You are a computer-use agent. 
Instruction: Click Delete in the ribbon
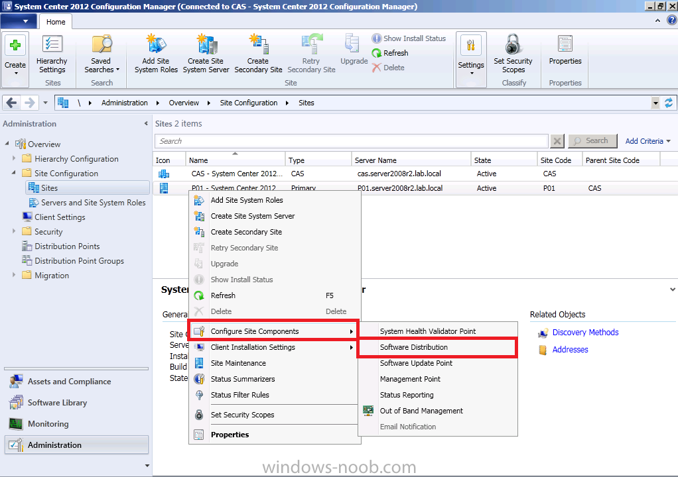[388, 68]
